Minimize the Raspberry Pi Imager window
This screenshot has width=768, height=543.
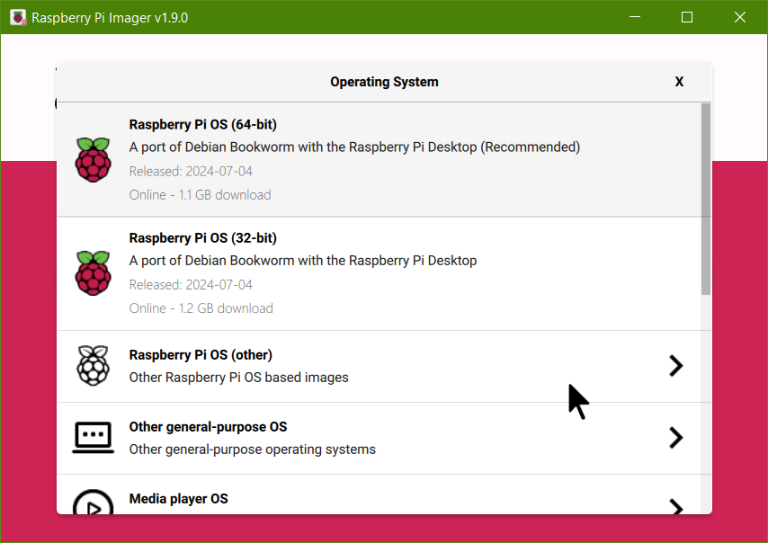[635, 17]
